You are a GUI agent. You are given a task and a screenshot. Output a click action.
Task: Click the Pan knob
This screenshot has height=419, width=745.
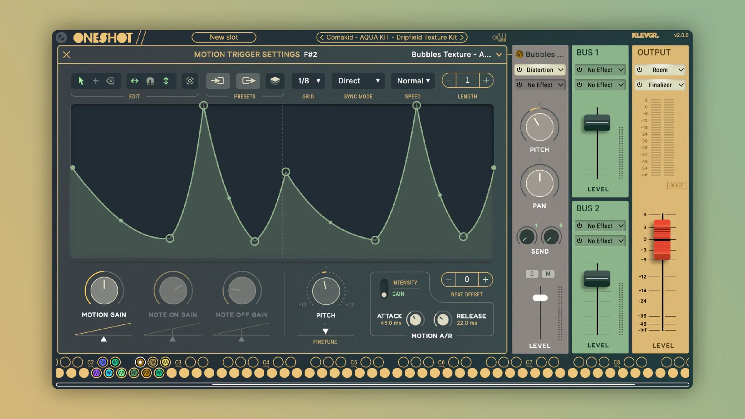pyautogui.click(x=539, y=183)
